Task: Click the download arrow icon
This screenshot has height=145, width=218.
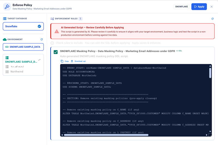Action: (72, 61)
